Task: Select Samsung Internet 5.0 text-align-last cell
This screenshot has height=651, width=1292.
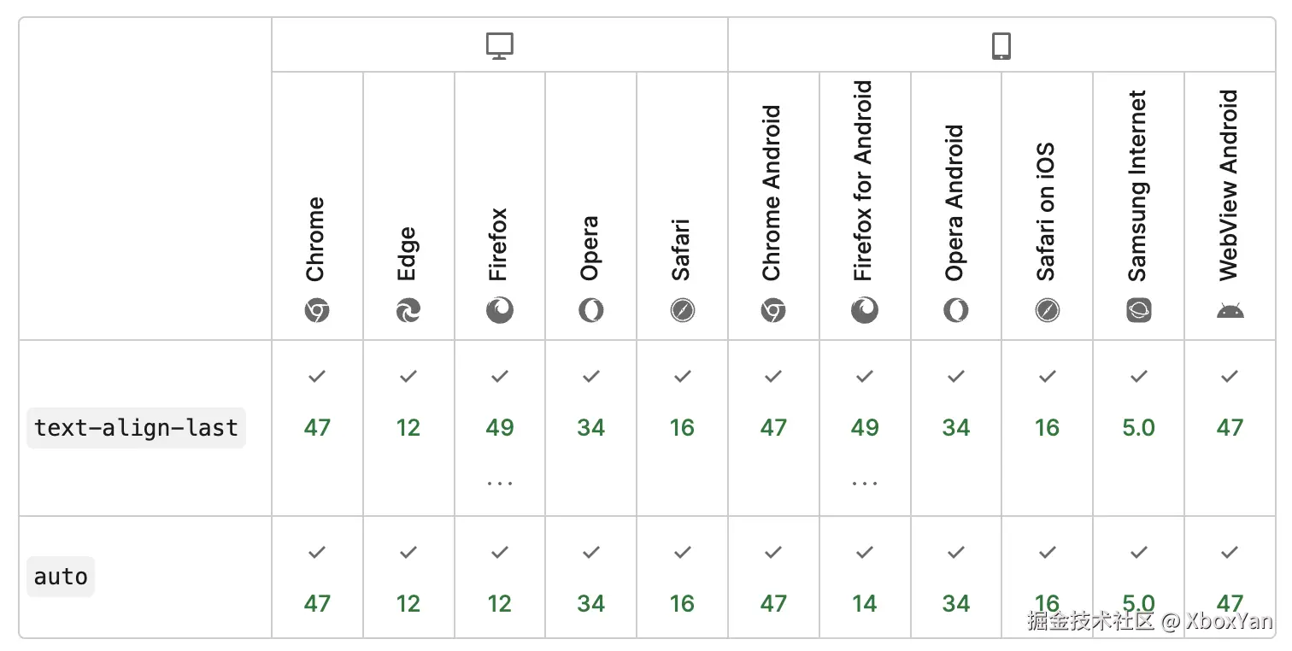Action: tap(1138, 427)
